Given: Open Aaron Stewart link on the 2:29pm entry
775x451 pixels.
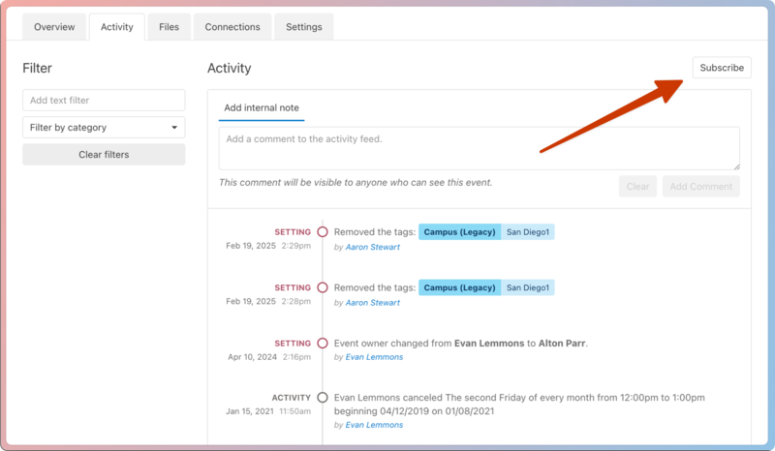Looking at the screenshot, I should [x=373, y=248].
